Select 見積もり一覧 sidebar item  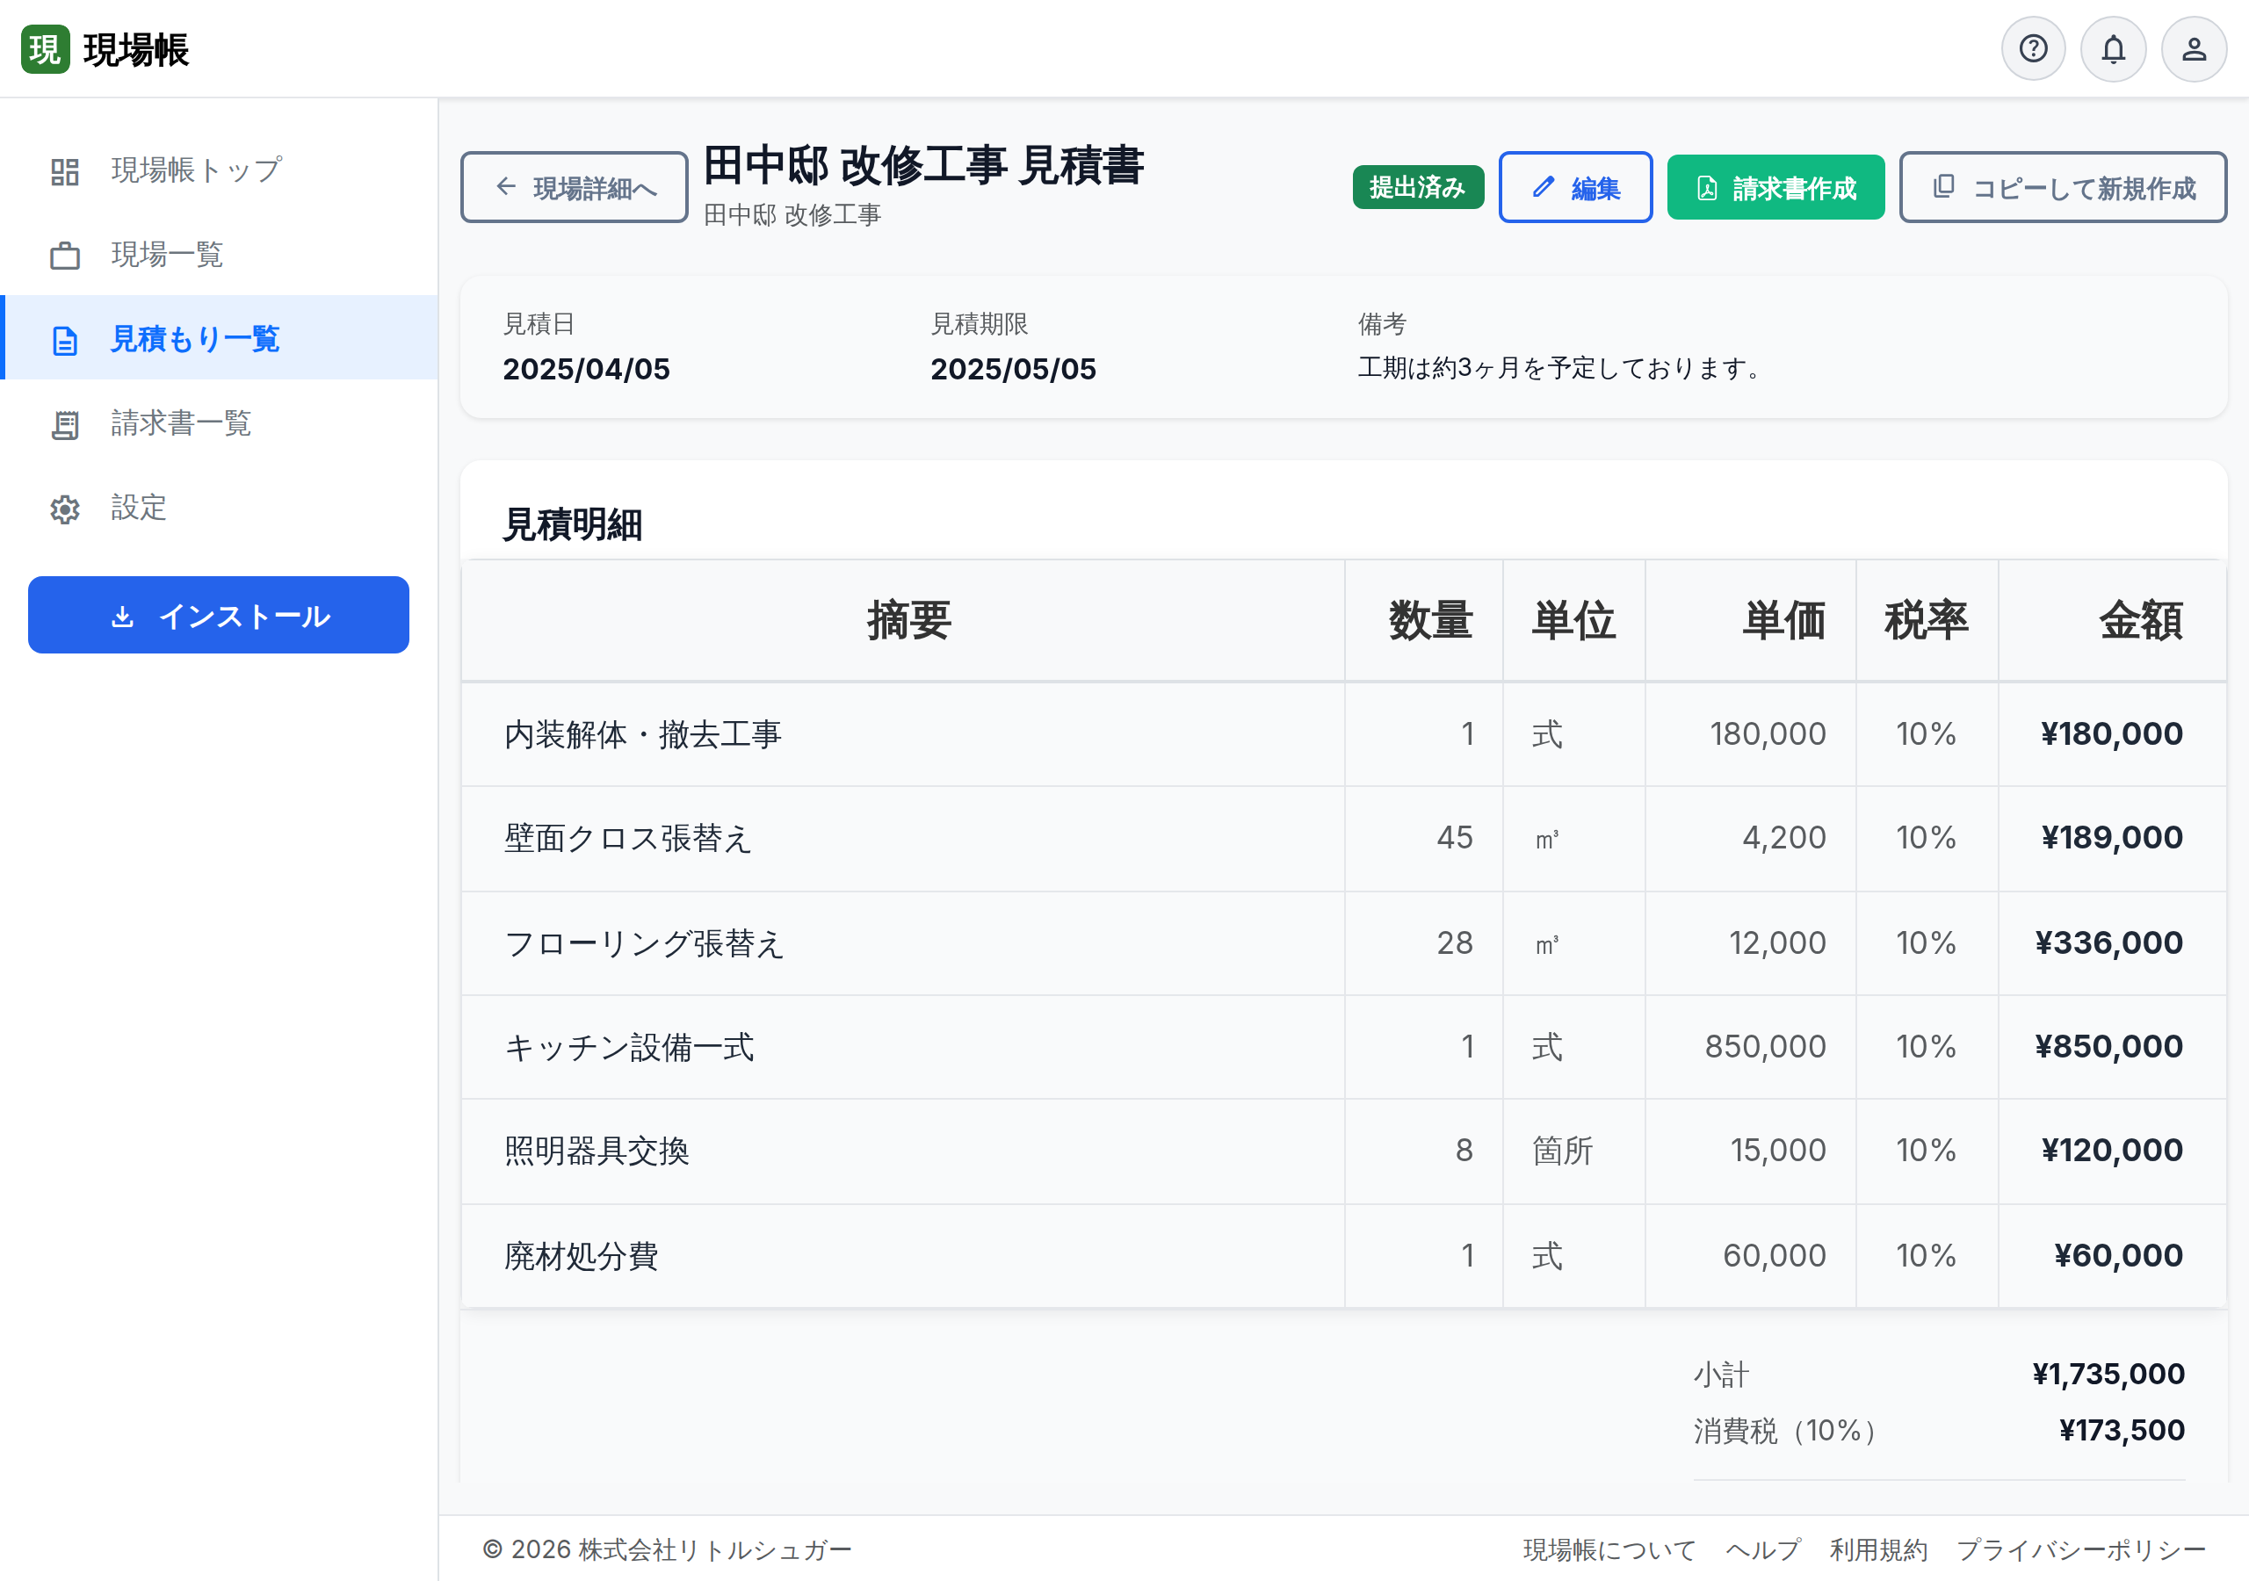[x=219, y=338]
